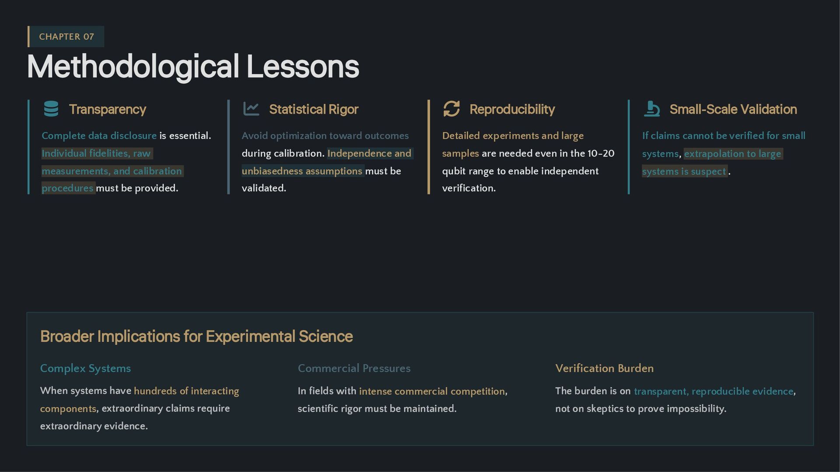This screenshot has height=472, width=840.
Task: Click the Methodological Lessons title
Action: point(193,67)
